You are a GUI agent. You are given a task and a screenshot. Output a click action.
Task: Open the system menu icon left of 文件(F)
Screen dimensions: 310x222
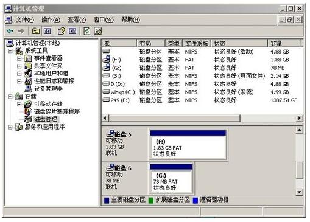[x=9, y=19]
